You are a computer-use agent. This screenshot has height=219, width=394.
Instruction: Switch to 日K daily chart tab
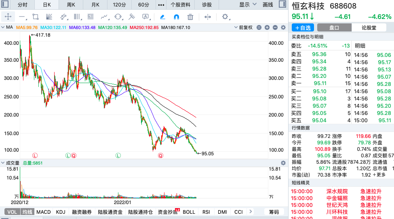point(47,5)
